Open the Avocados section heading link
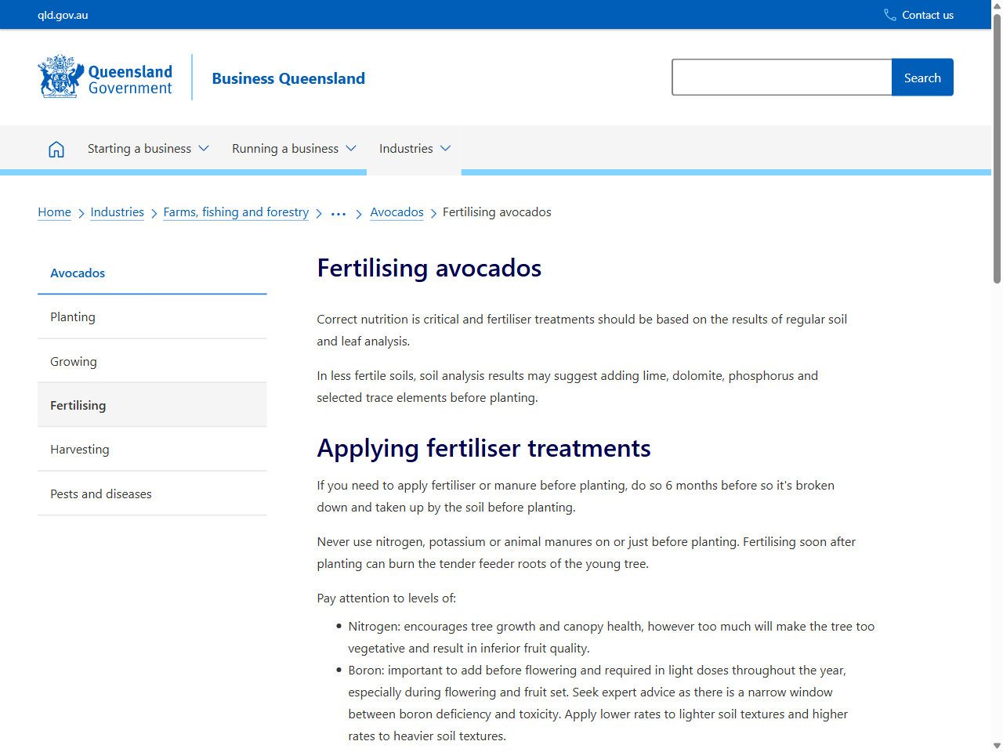 point(77,273)
